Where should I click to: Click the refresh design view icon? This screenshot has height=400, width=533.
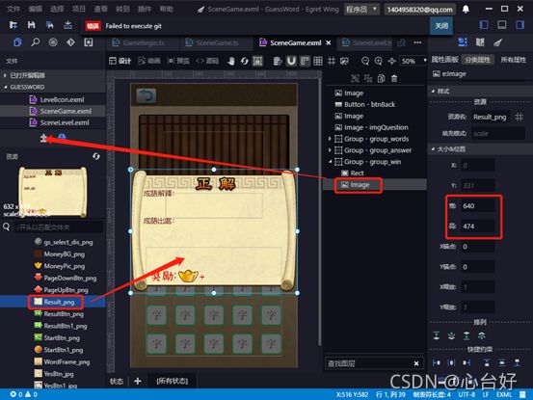[x=245, y=61]
